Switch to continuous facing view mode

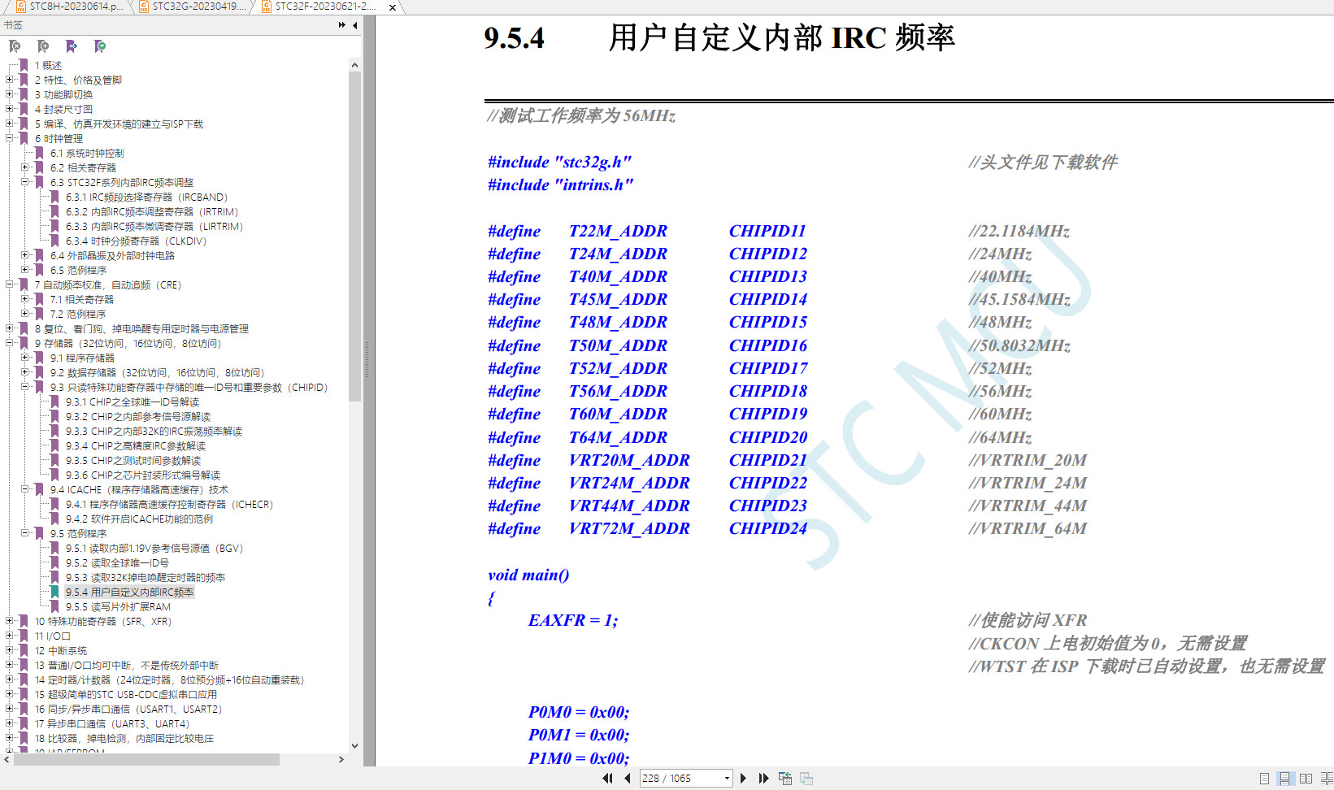pos(1327,778)
